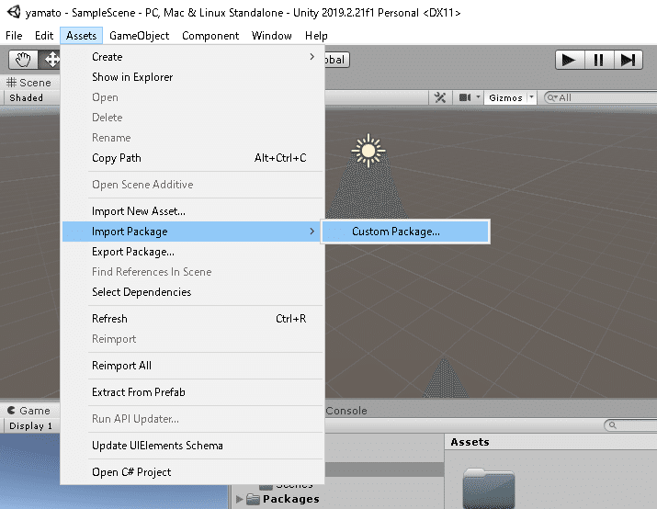Screen dimensions: 657x509
Task: Open scene tools settings icon
Action: point(440,97)
